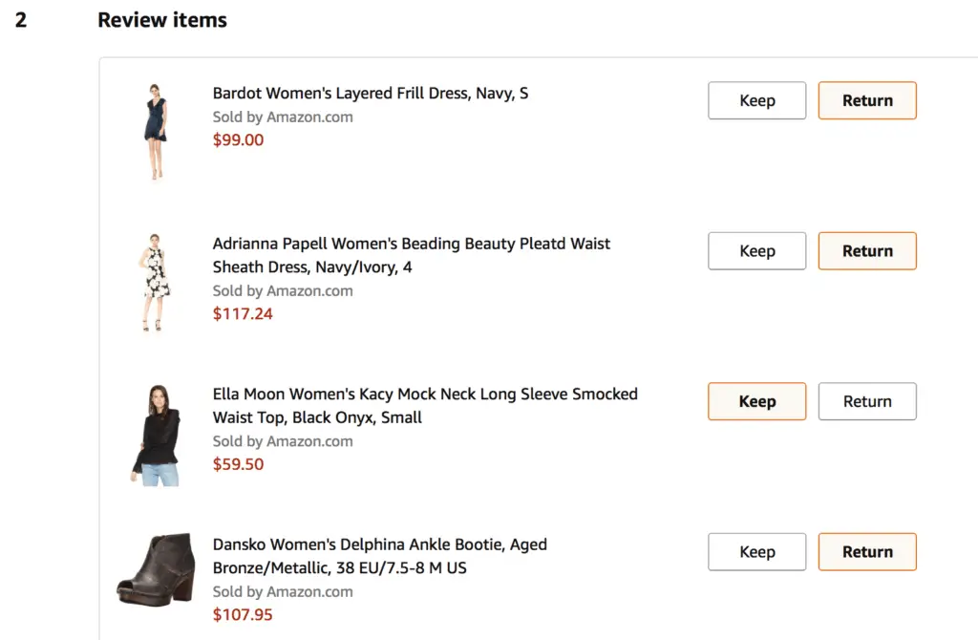The width and height of the screenshot is (978, 640).
Task: Click the Review items heading
Action: point(161,19)
